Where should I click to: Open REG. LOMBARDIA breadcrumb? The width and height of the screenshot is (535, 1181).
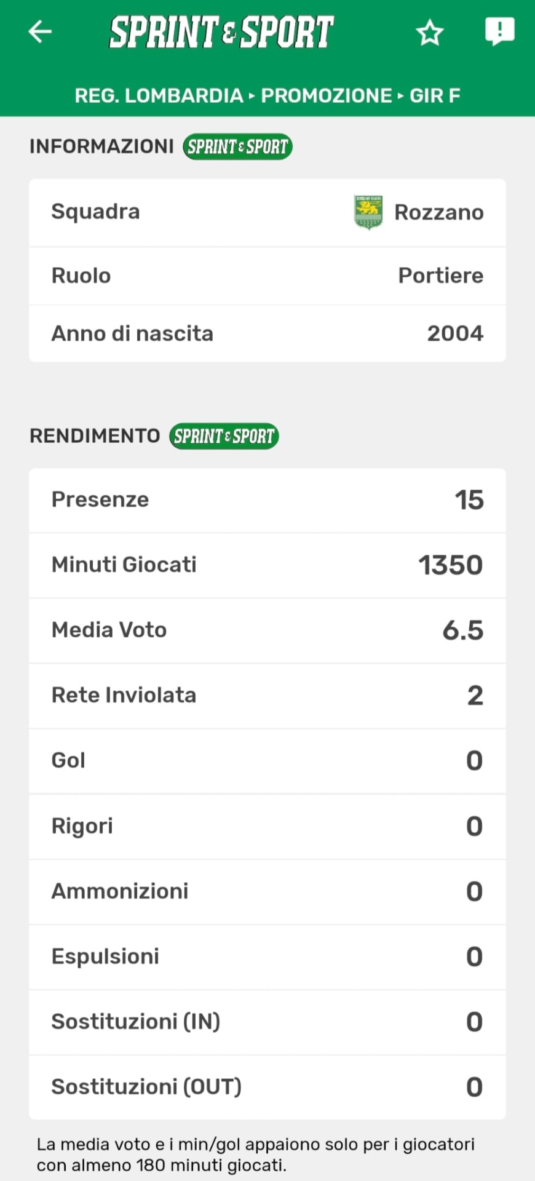[159, 95]
